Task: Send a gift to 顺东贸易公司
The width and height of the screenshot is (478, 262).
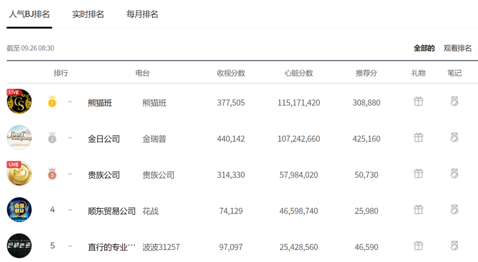Action: pyautogui.click(x=419, y=210)
